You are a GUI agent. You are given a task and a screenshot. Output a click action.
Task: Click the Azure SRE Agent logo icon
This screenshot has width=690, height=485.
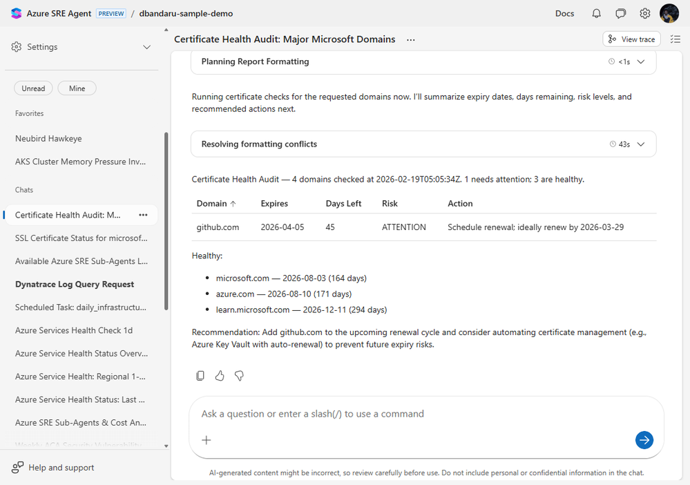pos(17,13)
